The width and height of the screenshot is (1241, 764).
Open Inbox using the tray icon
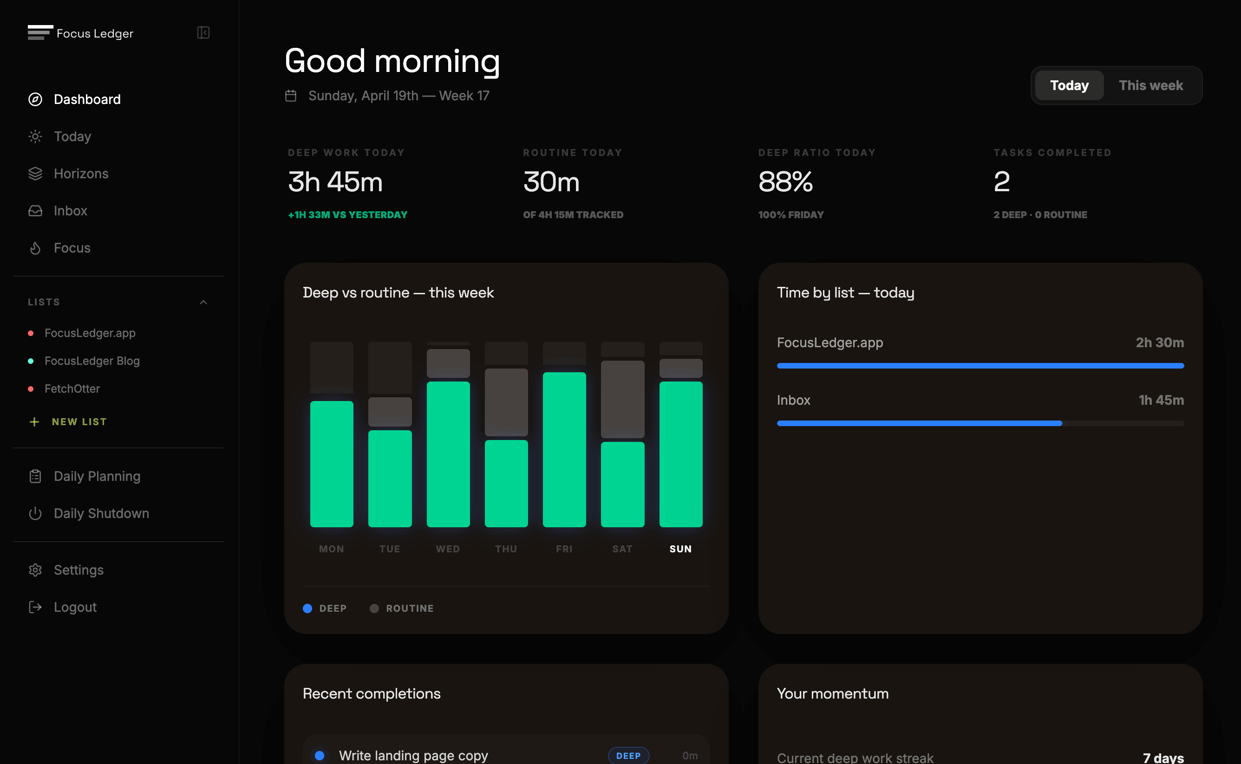click(x=34, y=211)
